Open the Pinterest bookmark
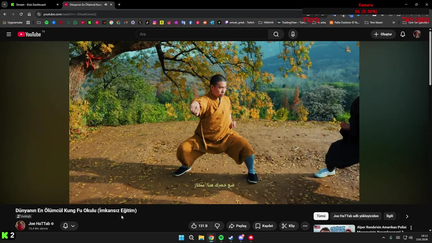 (x=198, y=23)
